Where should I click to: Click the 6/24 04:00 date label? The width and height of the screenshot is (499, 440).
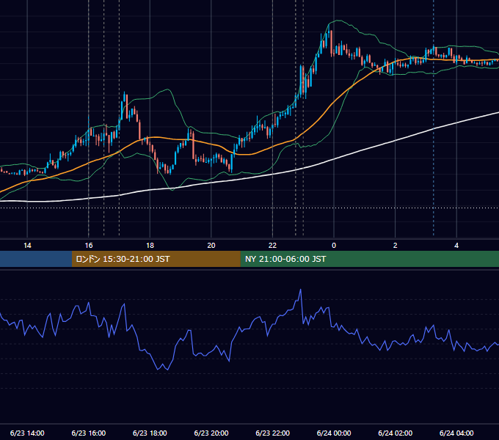456,433
